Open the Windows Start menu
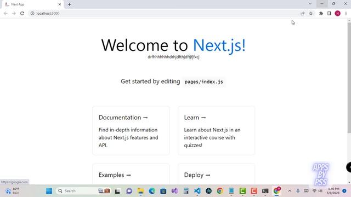The width and height of the screenshot is (351, 197). (49, 191)
